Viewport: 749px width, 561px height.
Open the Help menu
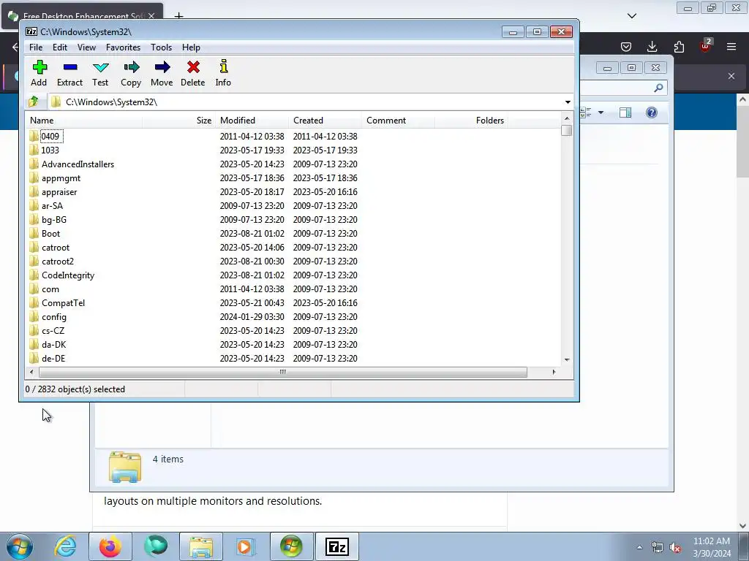(191, 47)
